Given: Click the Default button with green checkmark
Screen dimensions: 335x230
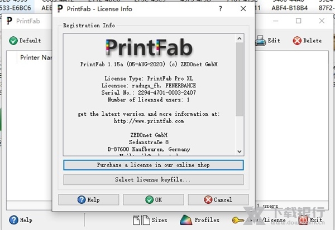Looking at the screenshot, I should (x=26, y=41).
